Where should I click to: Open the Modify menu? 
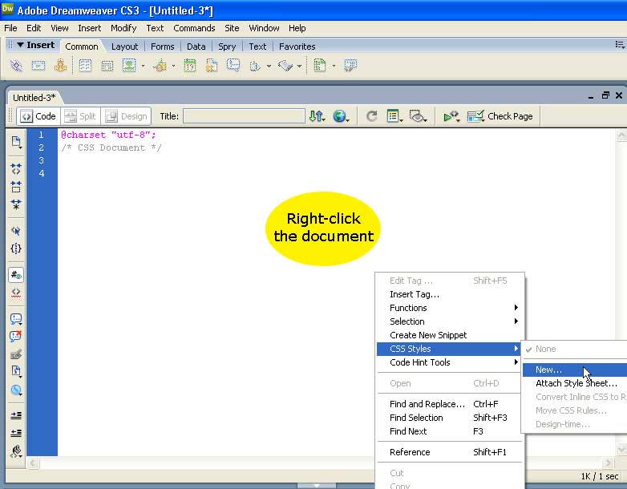123,28
